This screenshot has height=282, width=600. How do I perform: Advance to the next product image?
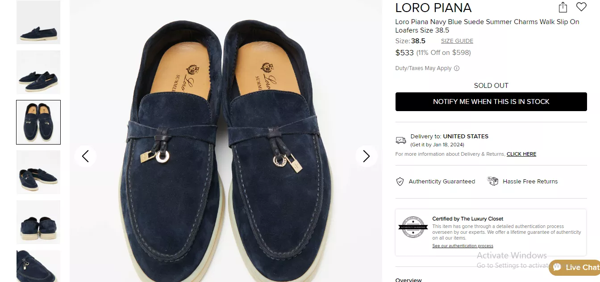click(366, 156)
